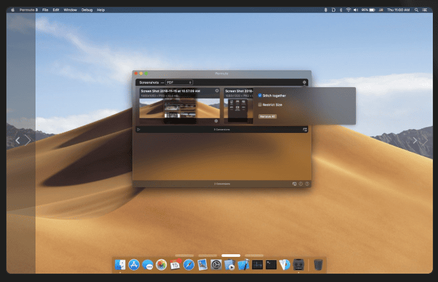438x282 pixels.
Task: Open Spotlight search magnifier
Action: pyautogui.click(x=416, y=10)
